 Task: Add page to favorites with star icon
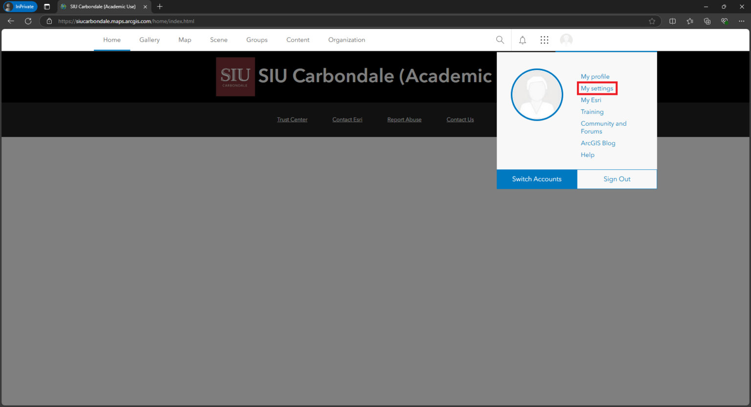tap(652, 21)
